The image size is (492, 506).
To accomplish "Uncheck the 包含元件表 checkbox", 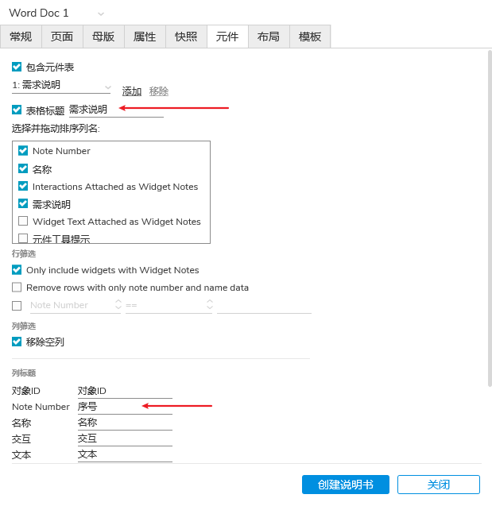I will [x=17, y=67].
